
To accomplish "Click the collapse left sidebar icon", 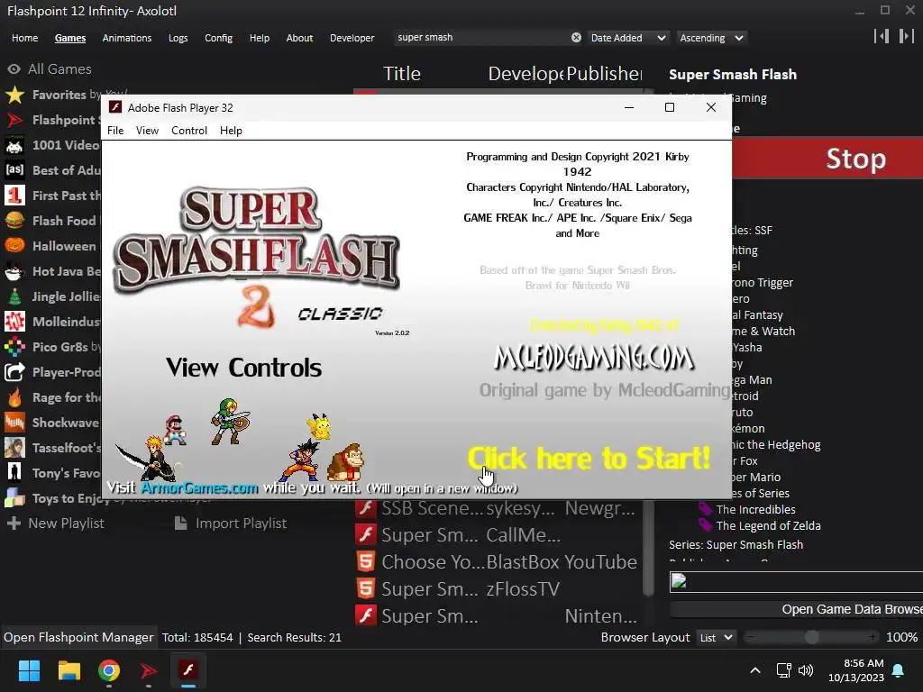I will (882, 36).
